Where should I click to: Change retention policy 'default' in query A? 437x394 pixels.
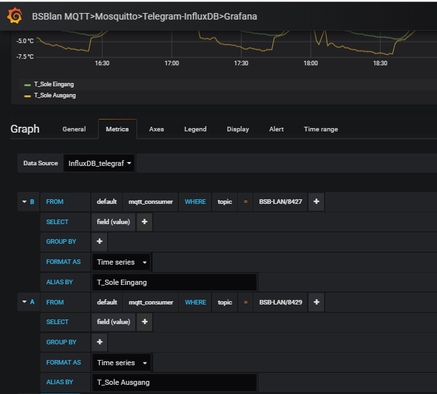pos(107,302)
